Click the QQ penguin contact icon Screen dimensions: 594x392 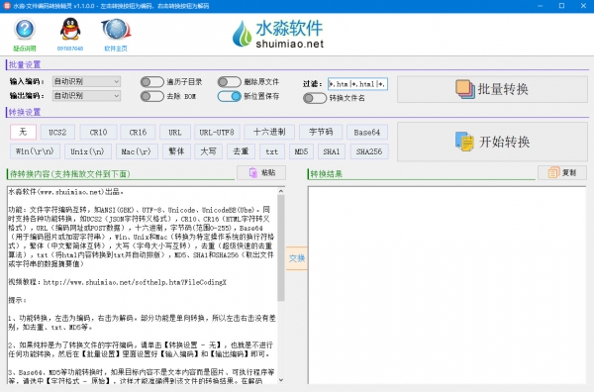70,29
